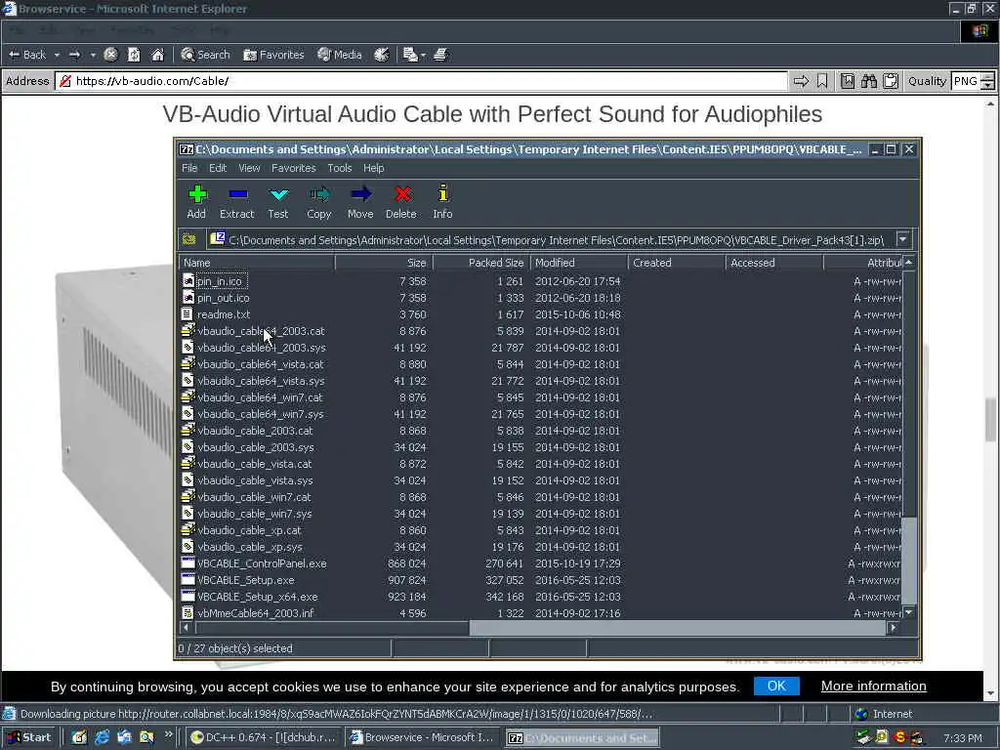
Task: Open the Media pane in Internet Explorer
Action: [x=340, y=55]
